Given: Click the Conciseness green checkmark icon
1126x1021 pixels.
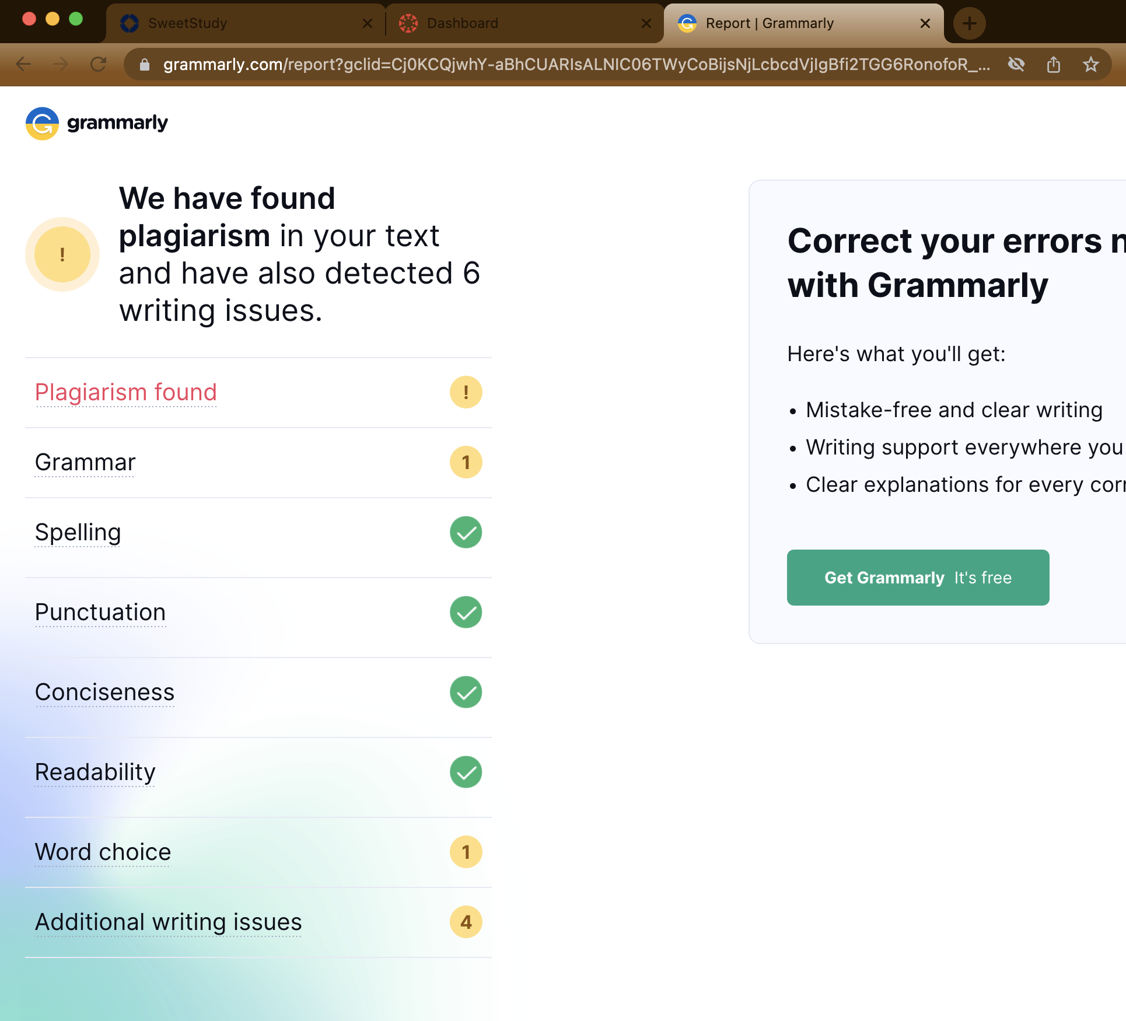Looking at the screenshot, I should [466, 692].
